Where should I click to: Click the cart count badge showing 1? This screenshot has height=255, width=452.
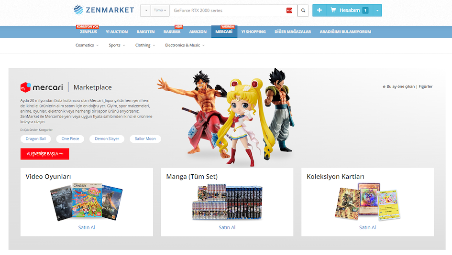click(365, 11)
